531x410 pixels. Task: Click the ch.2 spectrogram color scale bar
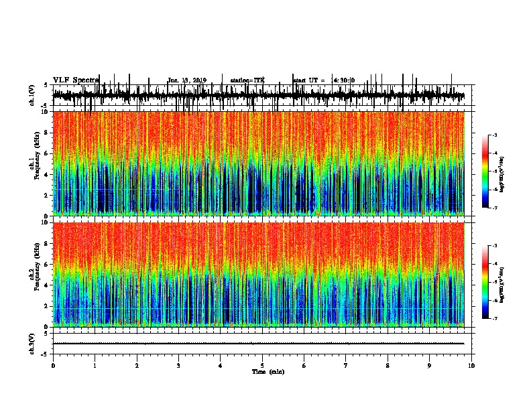coord(485,282)
